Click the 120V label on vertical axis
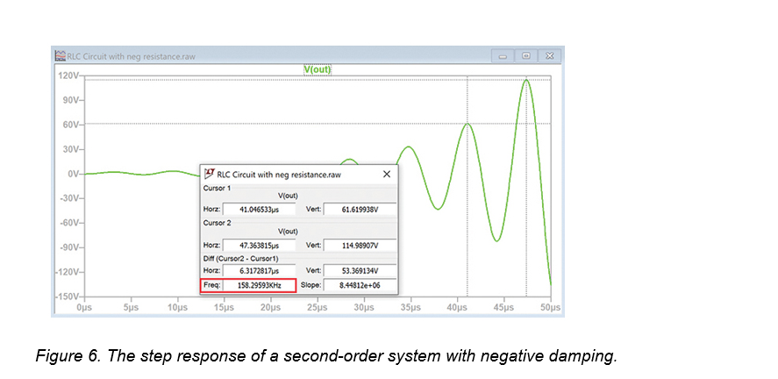Screen dimensions: 778x379 [x=68, y=76]
